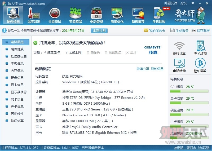Click the 硬盘温度 temperature bar
Screen dimensions: 212x151
(189, 114)
